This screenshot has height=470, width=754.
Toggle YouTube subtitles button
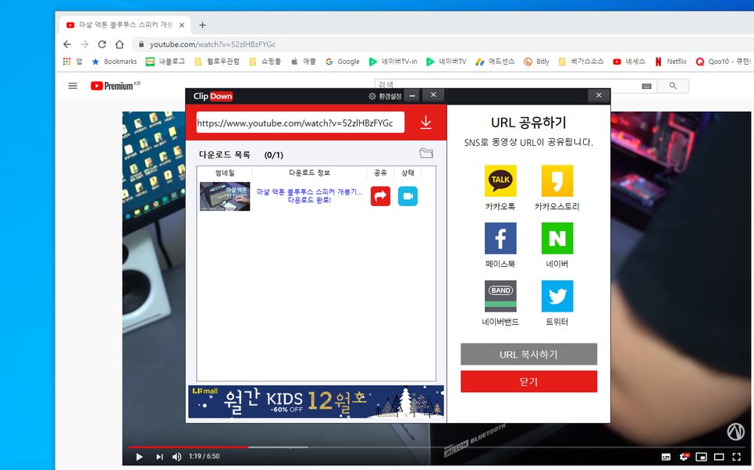coord(666,457)
